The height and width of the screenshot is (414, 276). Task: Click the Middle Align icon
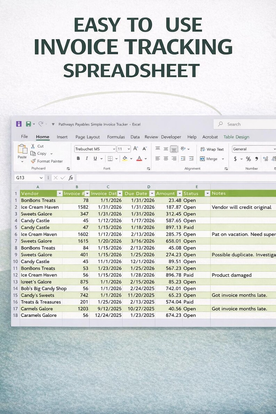click(x=166, y=149)
